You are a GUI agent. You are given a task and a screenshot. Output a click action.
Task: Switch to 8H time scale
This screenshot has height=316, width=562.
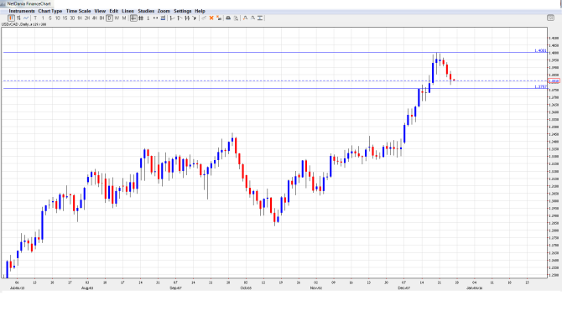101,18
